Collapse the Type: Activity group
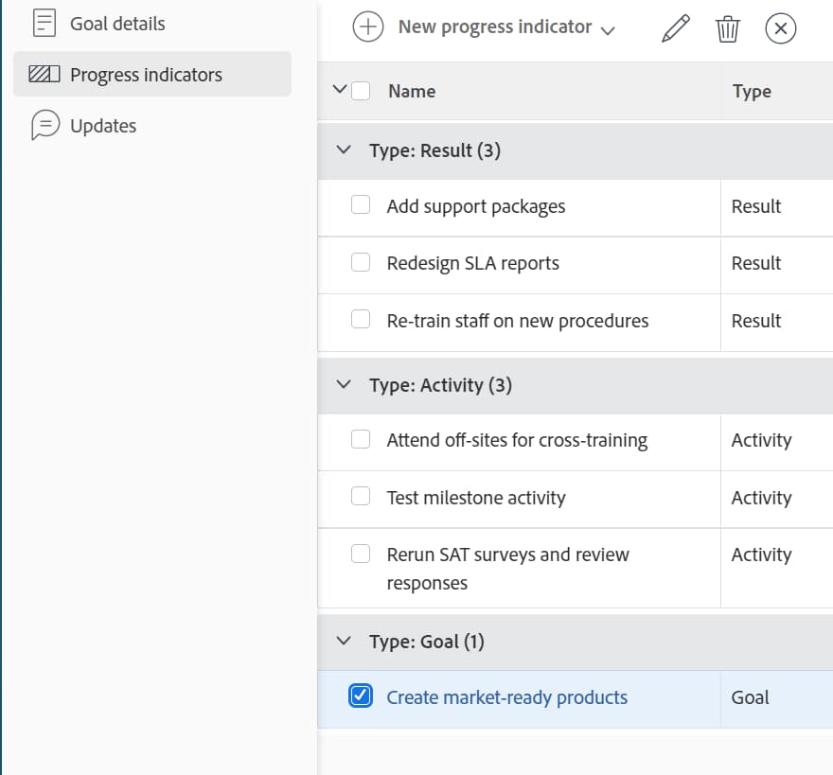This screenshot has height=775, width=833. click(344, 384)
